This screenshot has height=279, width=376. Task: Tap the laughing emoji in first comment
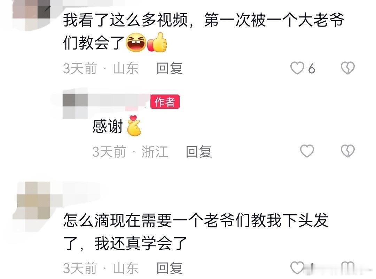(136, 42)
